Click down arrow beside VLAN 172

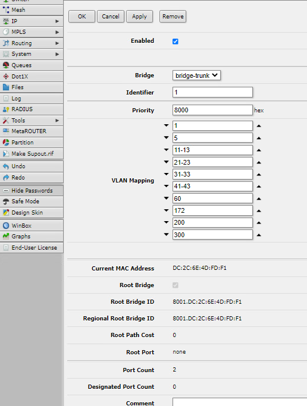click(167, 210)
